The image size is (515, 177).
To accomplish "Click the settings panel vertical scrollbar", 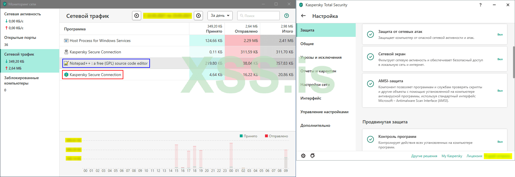I will click(x=514, y=62).
